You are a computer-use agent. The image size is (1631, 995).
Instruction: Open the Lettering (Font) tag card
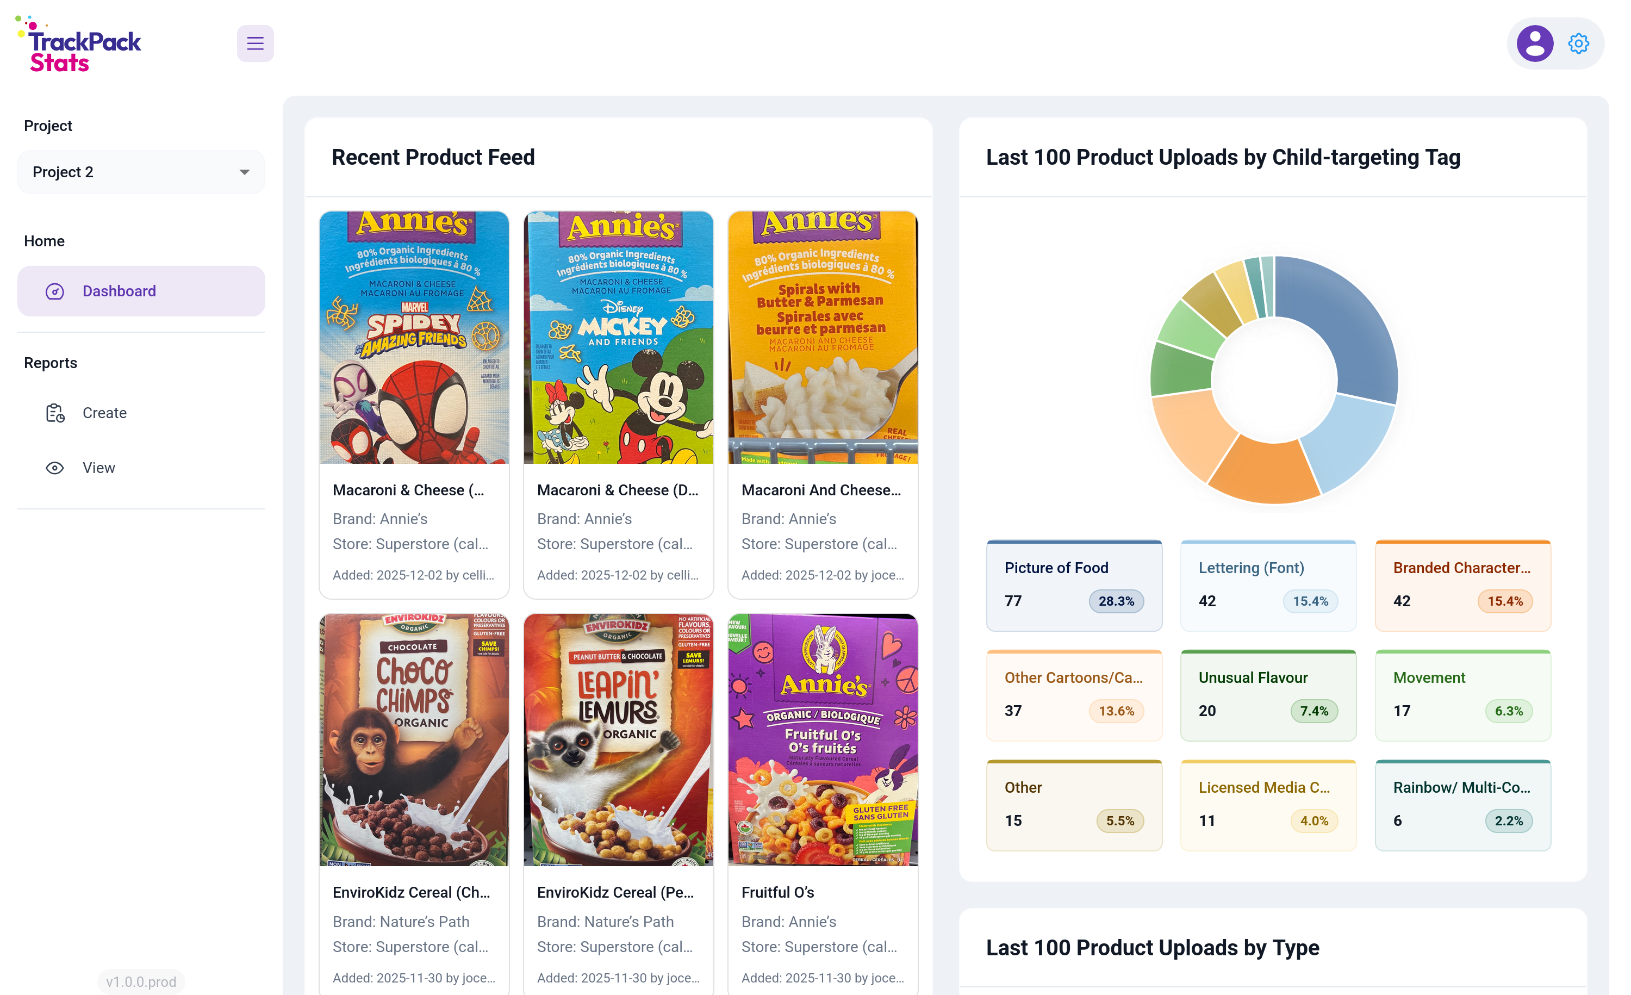[1268, 585]
